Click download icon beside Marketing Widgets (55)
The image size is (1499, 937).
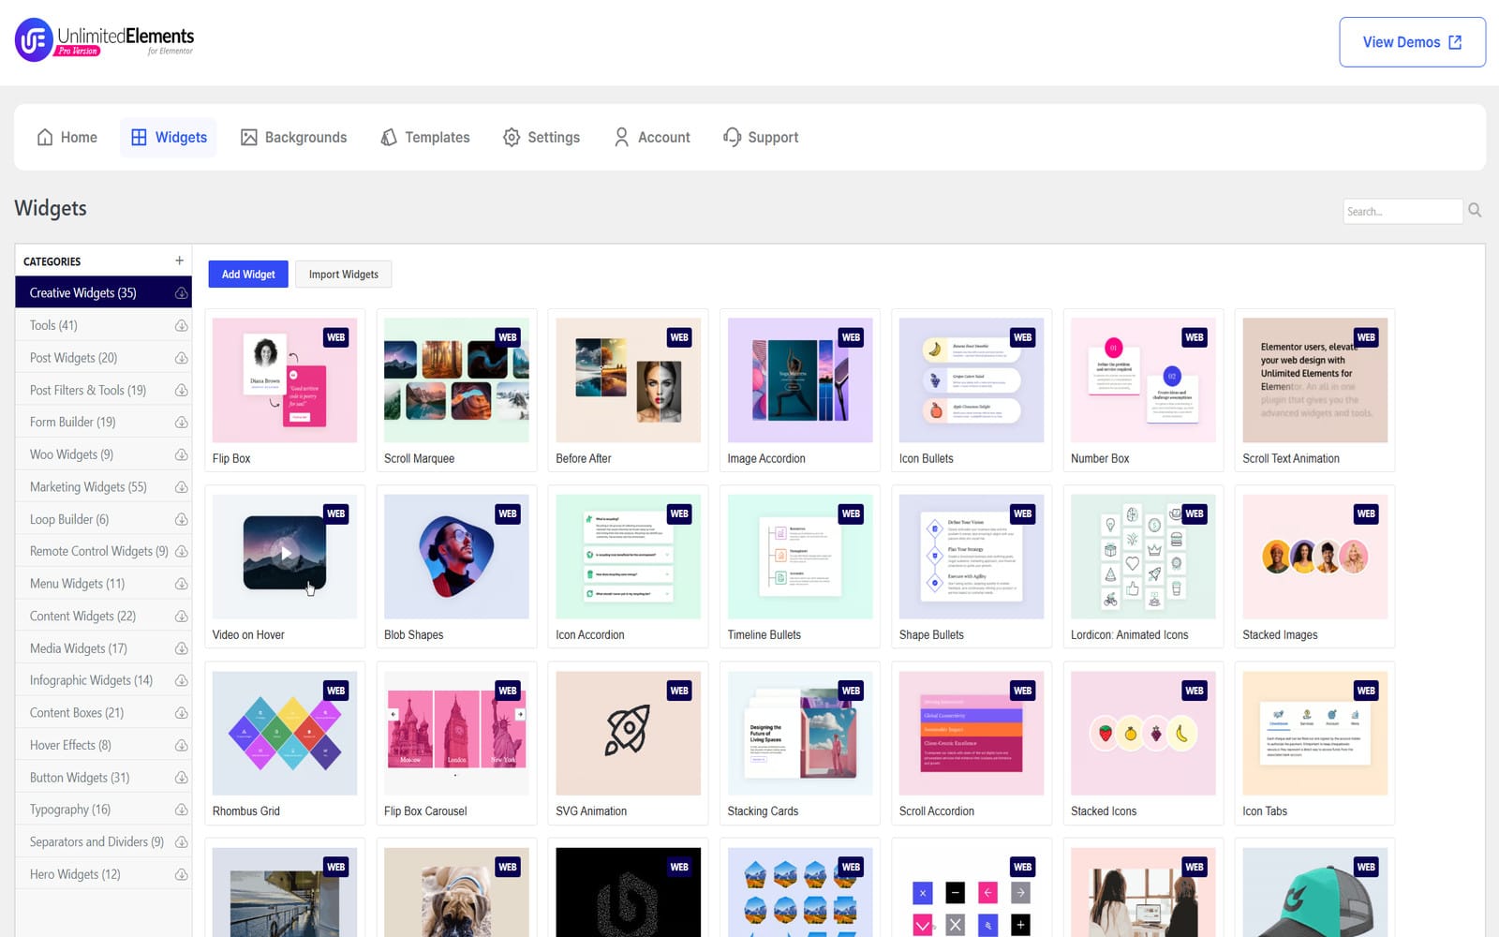[181, 487]
